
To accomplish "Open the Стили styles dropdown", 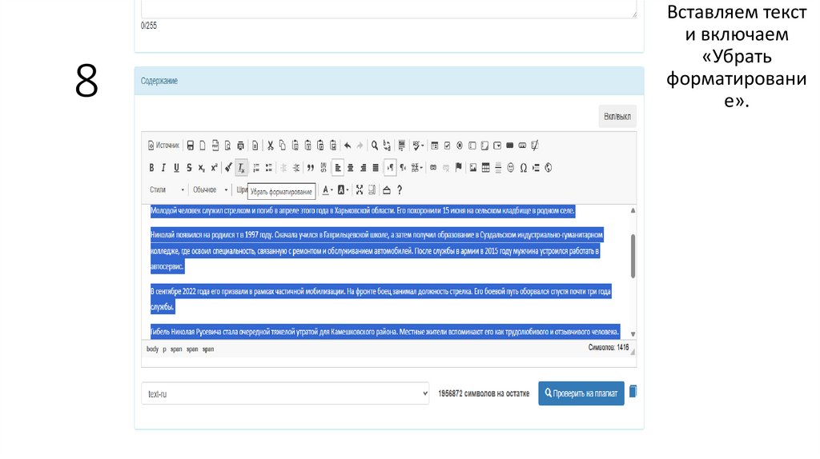I will 167,190.
